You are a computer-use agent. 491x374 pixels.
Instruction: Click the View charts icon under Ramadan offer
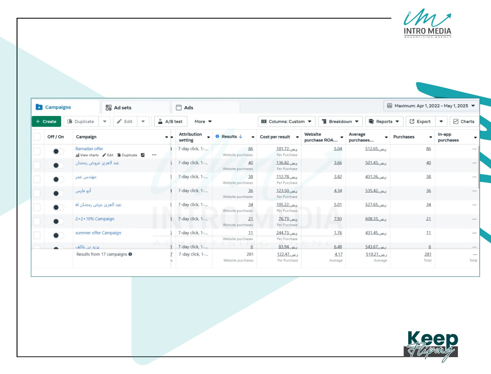tap(77, 155)
